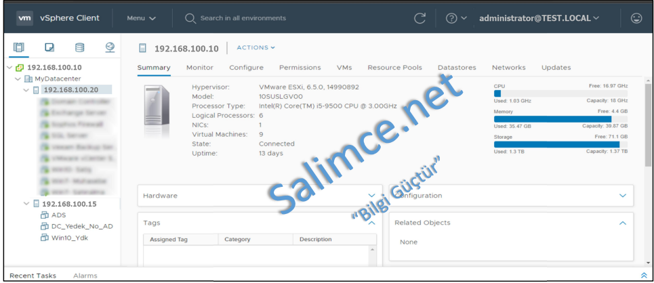
Task: Switch to VMs and Templates view icon
Action: (49, 47)
